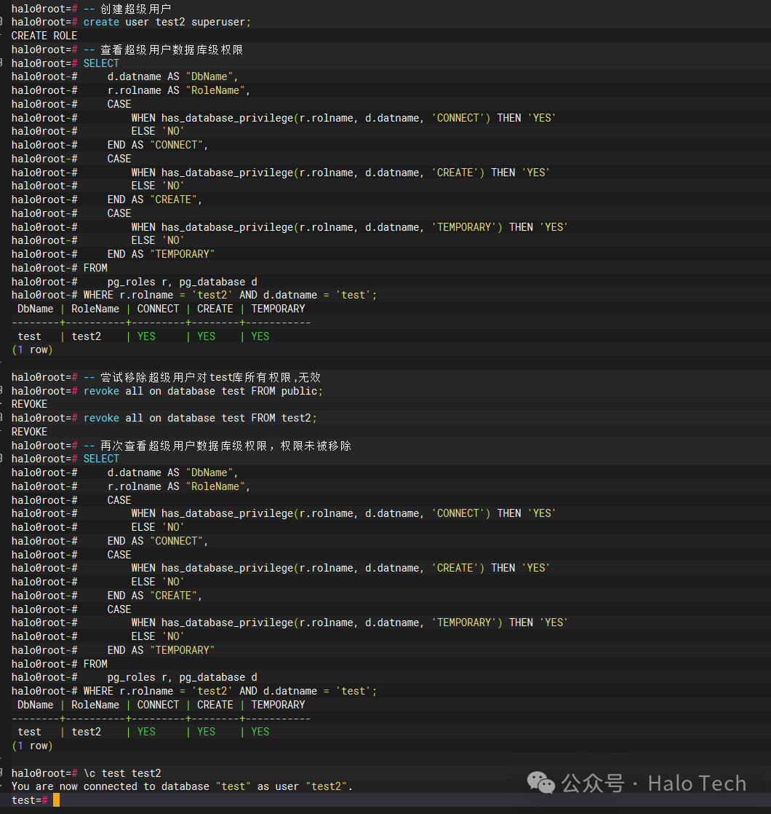Click 'revoke all on database test FROM public;'
771x814 pixels.
coord(203,391)
